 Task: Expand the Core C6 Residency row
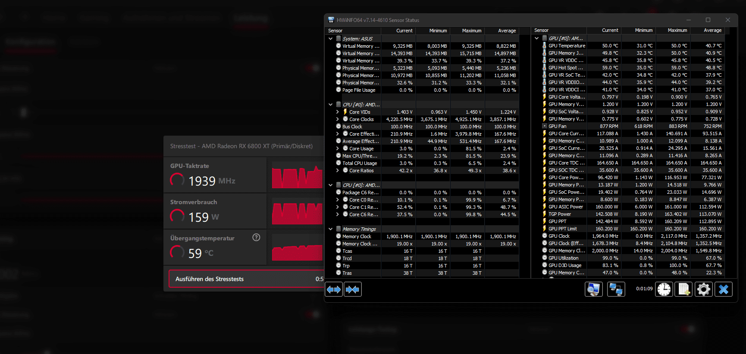point(338,214)
